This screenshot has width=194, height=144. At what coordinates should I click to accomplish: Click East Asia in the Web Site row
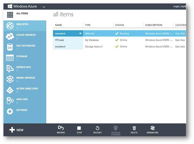click(180, 33)
